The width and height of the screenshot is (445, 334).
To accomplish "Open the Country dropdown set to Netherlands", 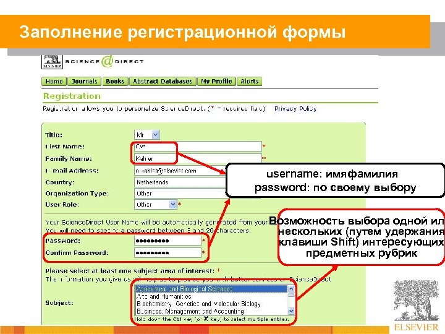I will [x=180, y=182].
